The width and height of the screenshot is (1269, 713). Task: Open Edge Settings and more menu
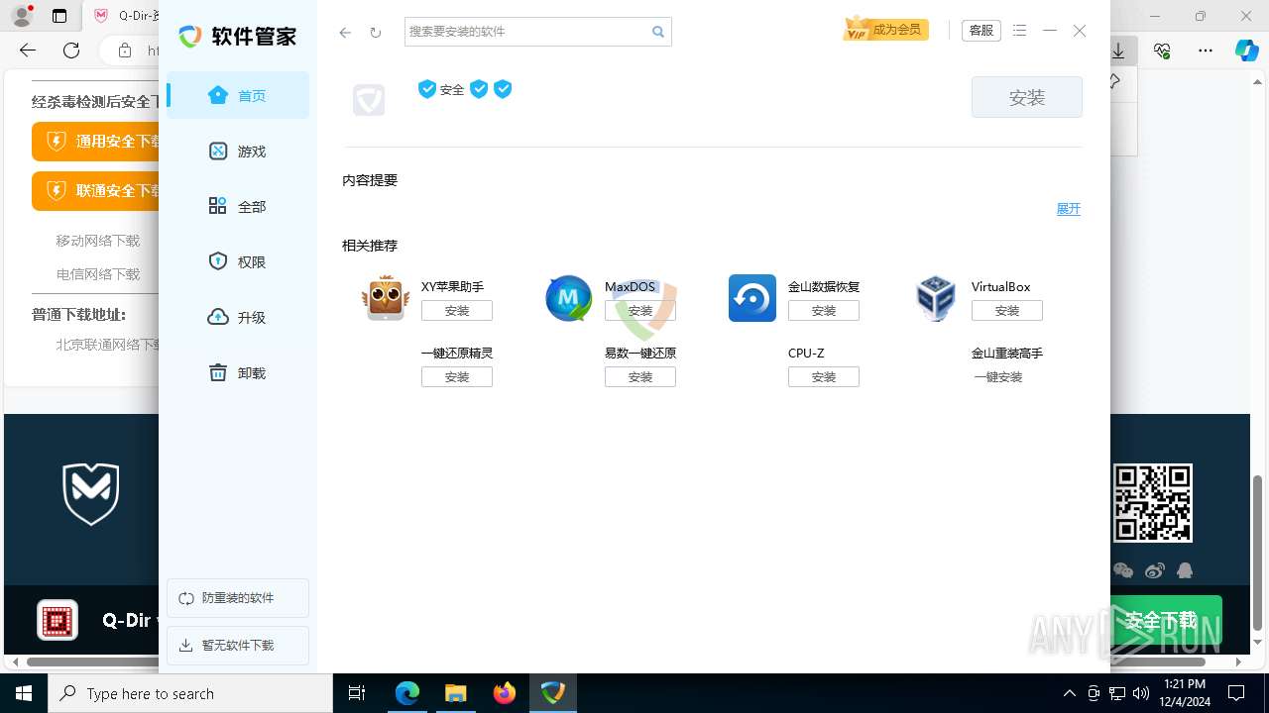point(1206,51)
